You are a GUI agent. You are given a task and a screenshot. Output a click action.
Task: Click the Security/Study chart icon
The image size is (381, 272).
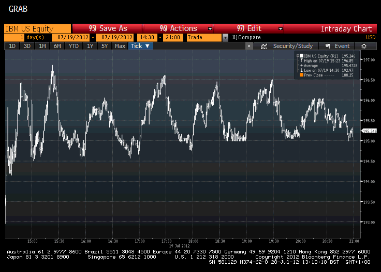pos(264,46)
